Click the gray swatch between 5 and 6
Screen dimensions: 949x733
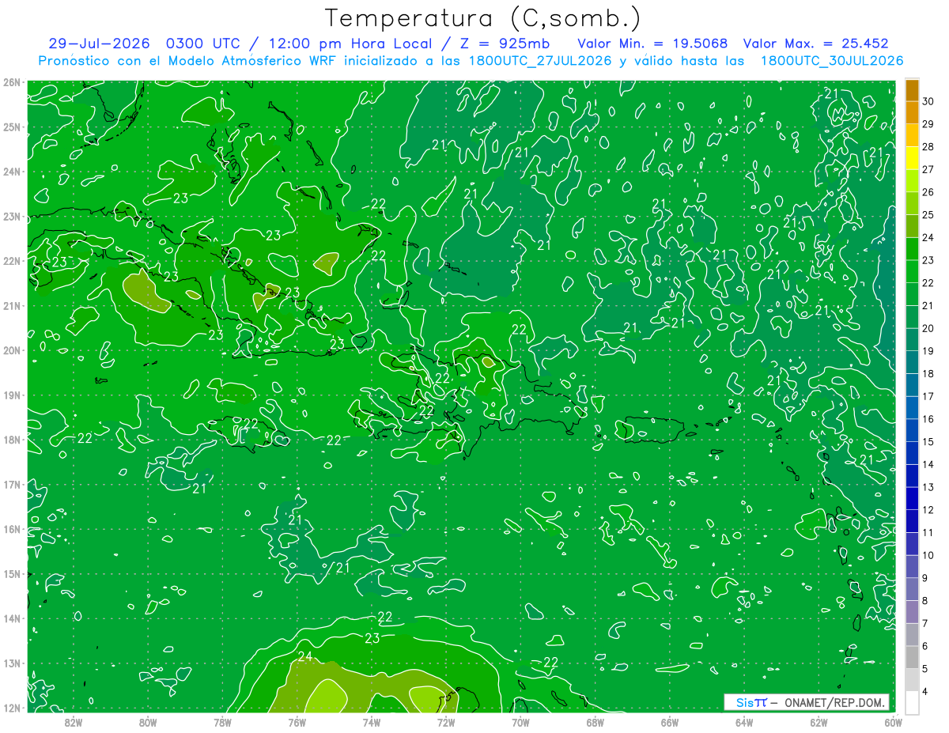(x=912, y=657)
